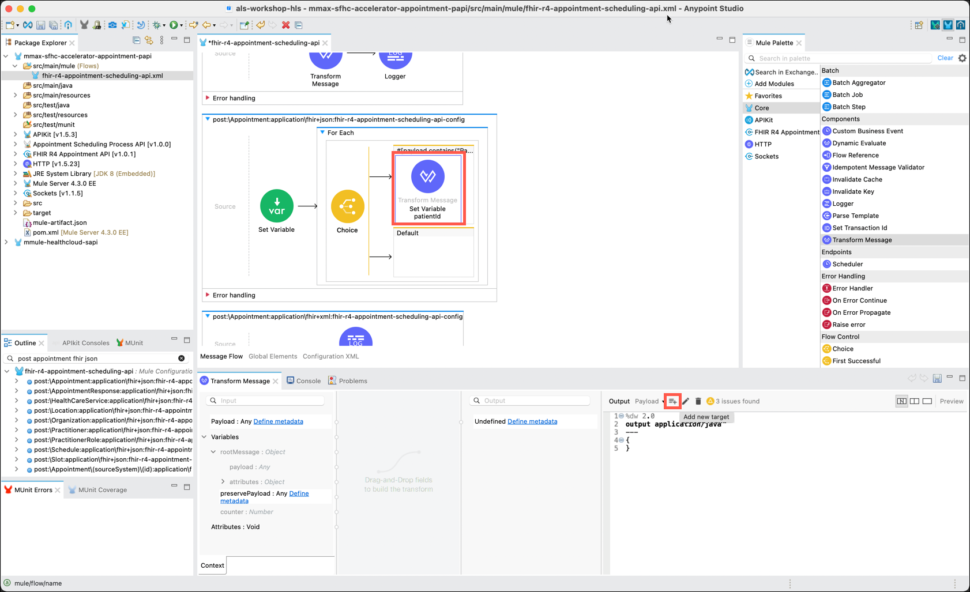This screenshot has width=970, height=592.
Task: Switch to the Global Elements tab
Action: pos(273,356)
